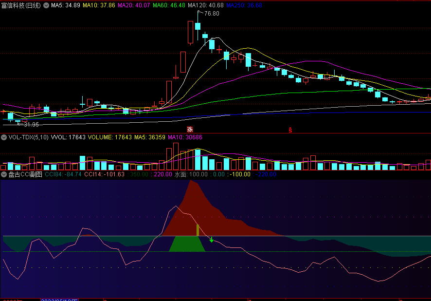Expand the VOL-TDX indicator dropdown icon
The height and width of the screenshot is (301, 431).
[4, 137]
